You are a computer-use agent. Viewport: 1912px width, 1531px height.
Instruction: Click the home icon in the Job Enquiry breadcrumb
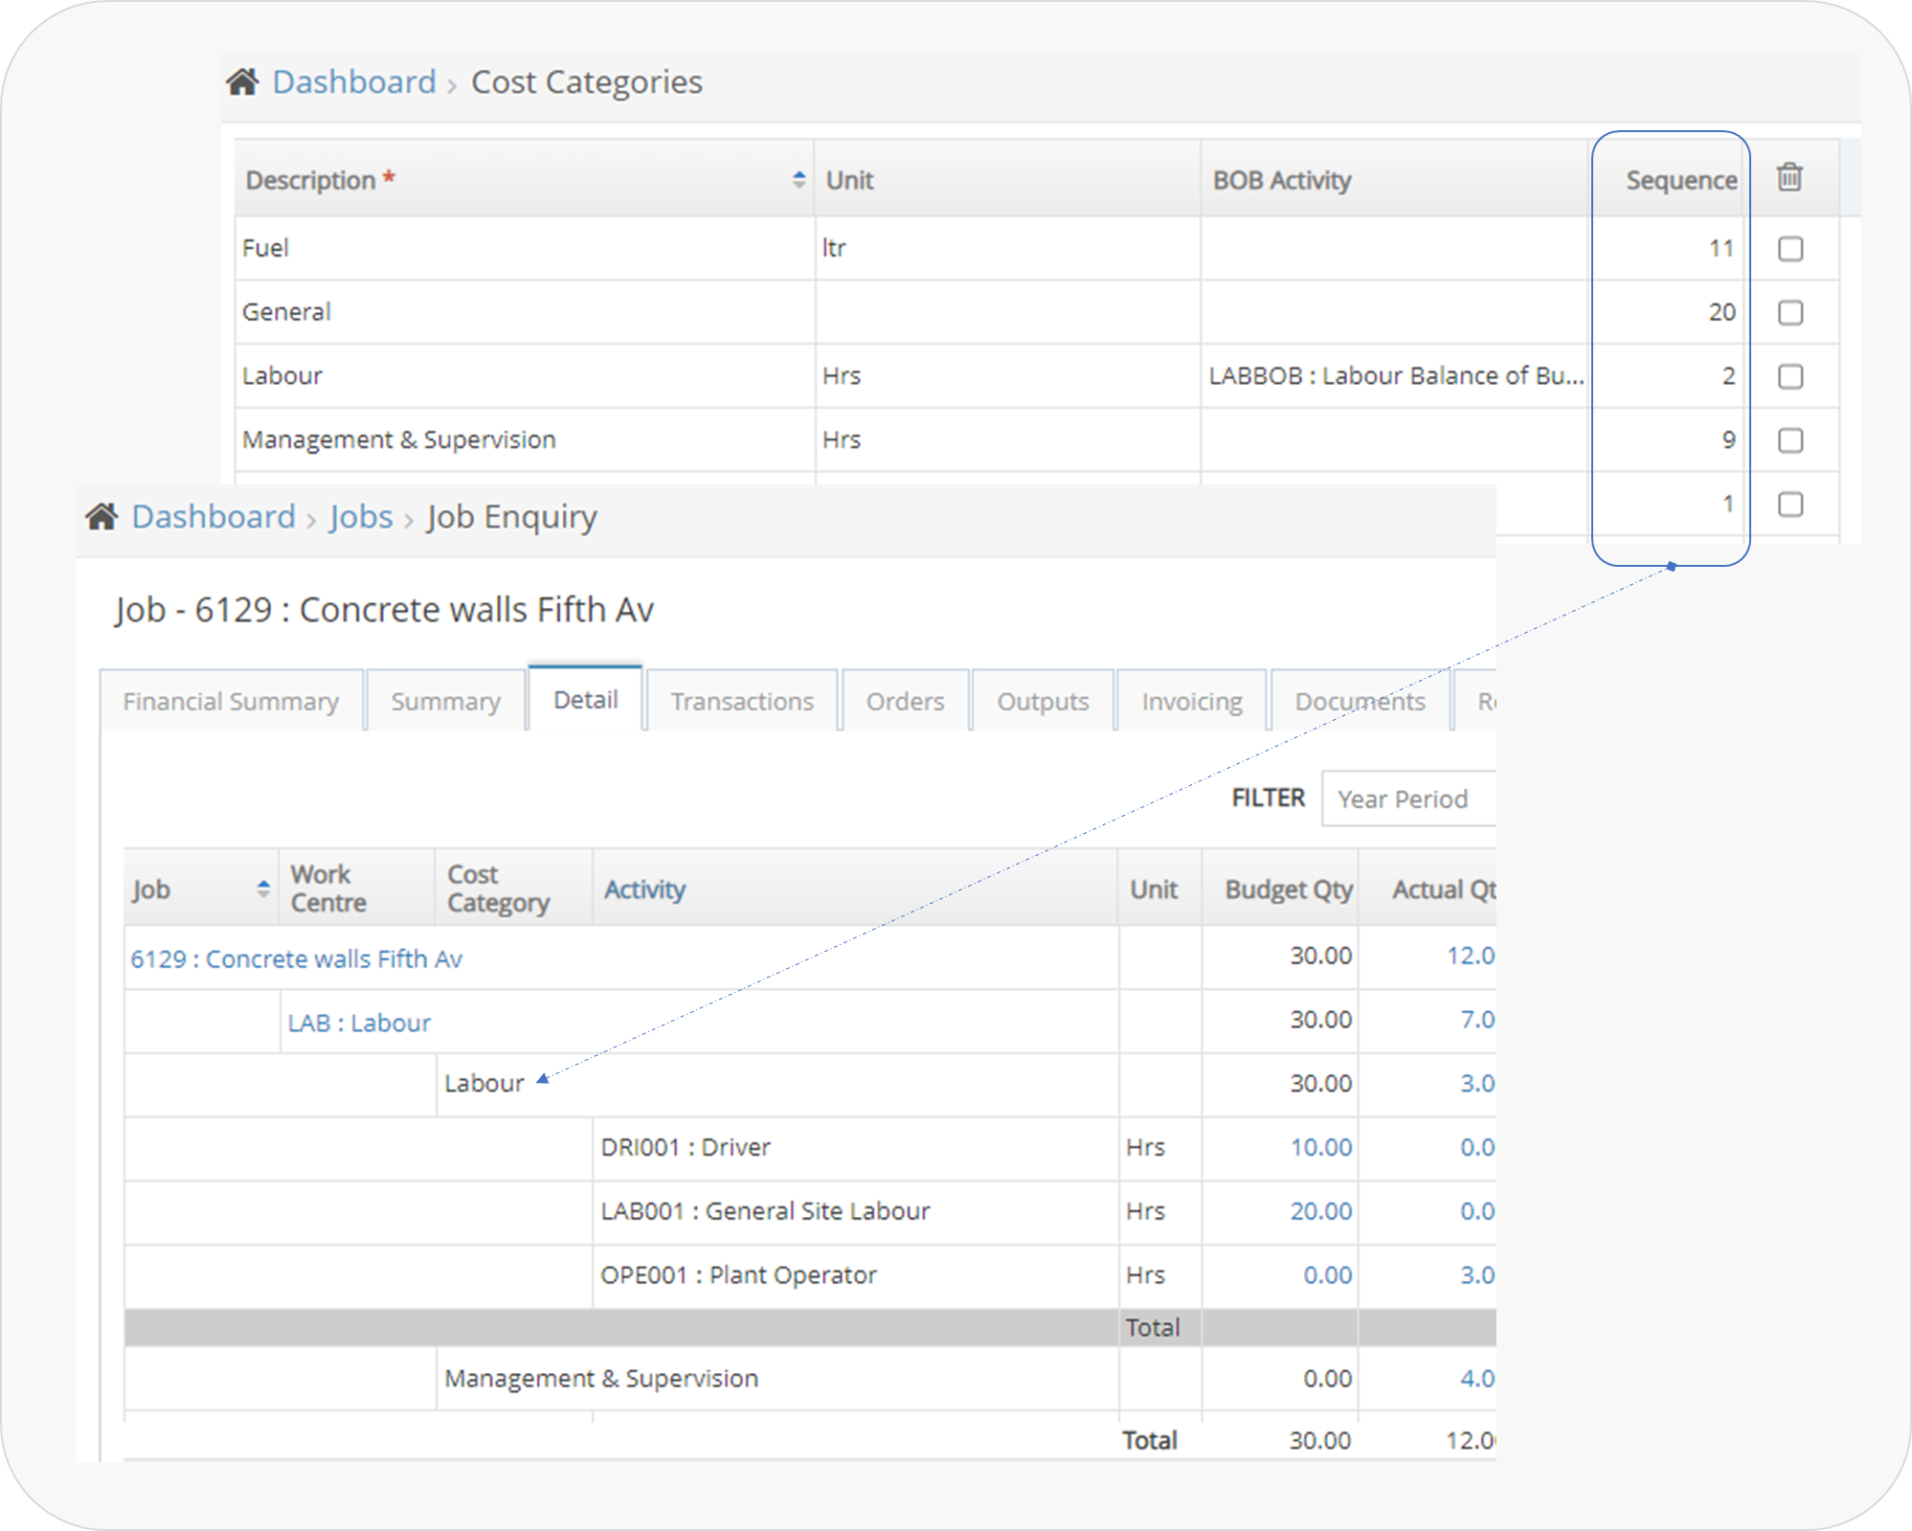[x=103, y=516]
